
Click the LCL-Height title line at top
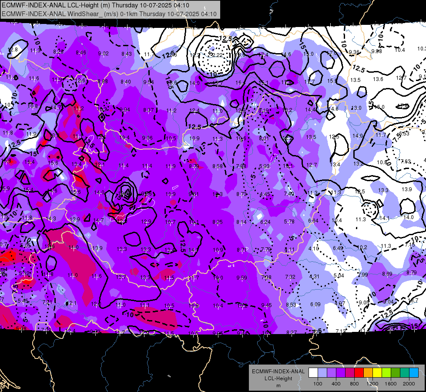(95, 5)
